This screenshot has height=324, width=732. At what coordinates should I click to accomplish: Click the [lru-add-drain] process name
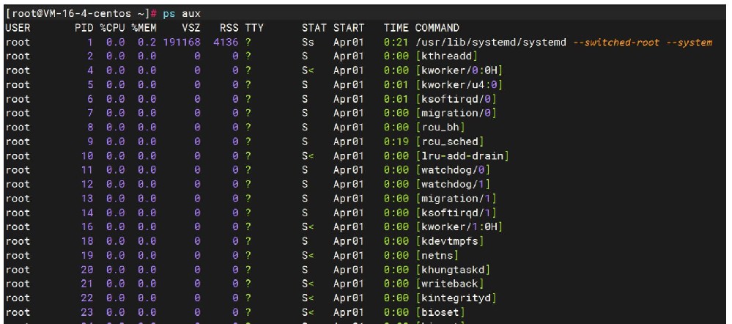pyautogui.click(x=462, y=156)
